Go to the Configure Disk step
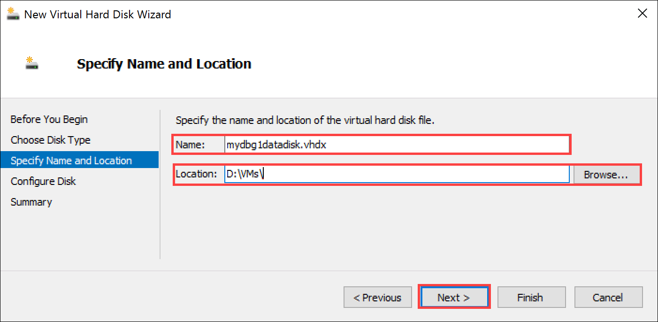 point(43,181)
